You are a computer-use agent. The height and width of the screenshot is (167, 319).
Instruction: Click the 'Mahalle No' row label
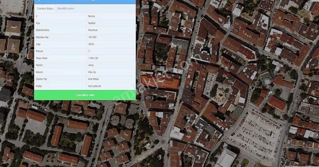(x=42, y=37)
